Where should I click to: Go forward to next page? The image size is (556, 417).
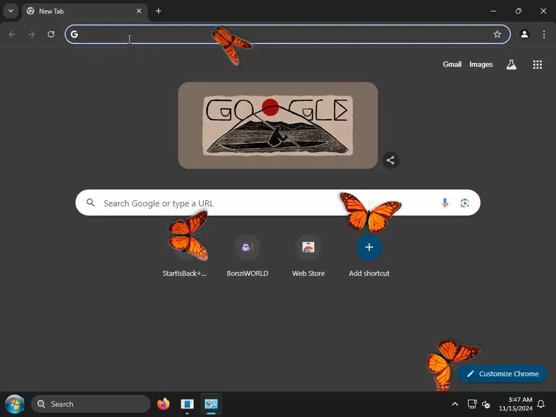coord(31,34)
